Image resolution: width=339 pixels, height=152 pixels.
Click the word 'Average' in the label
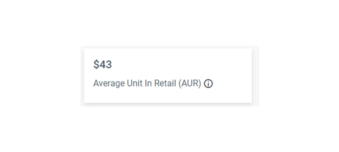coord(109,84)
